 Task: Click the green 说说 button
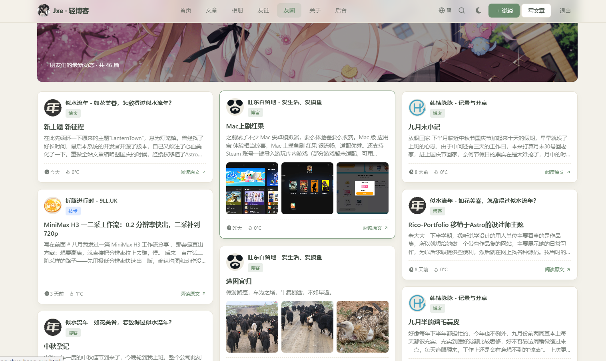(504, 11)
